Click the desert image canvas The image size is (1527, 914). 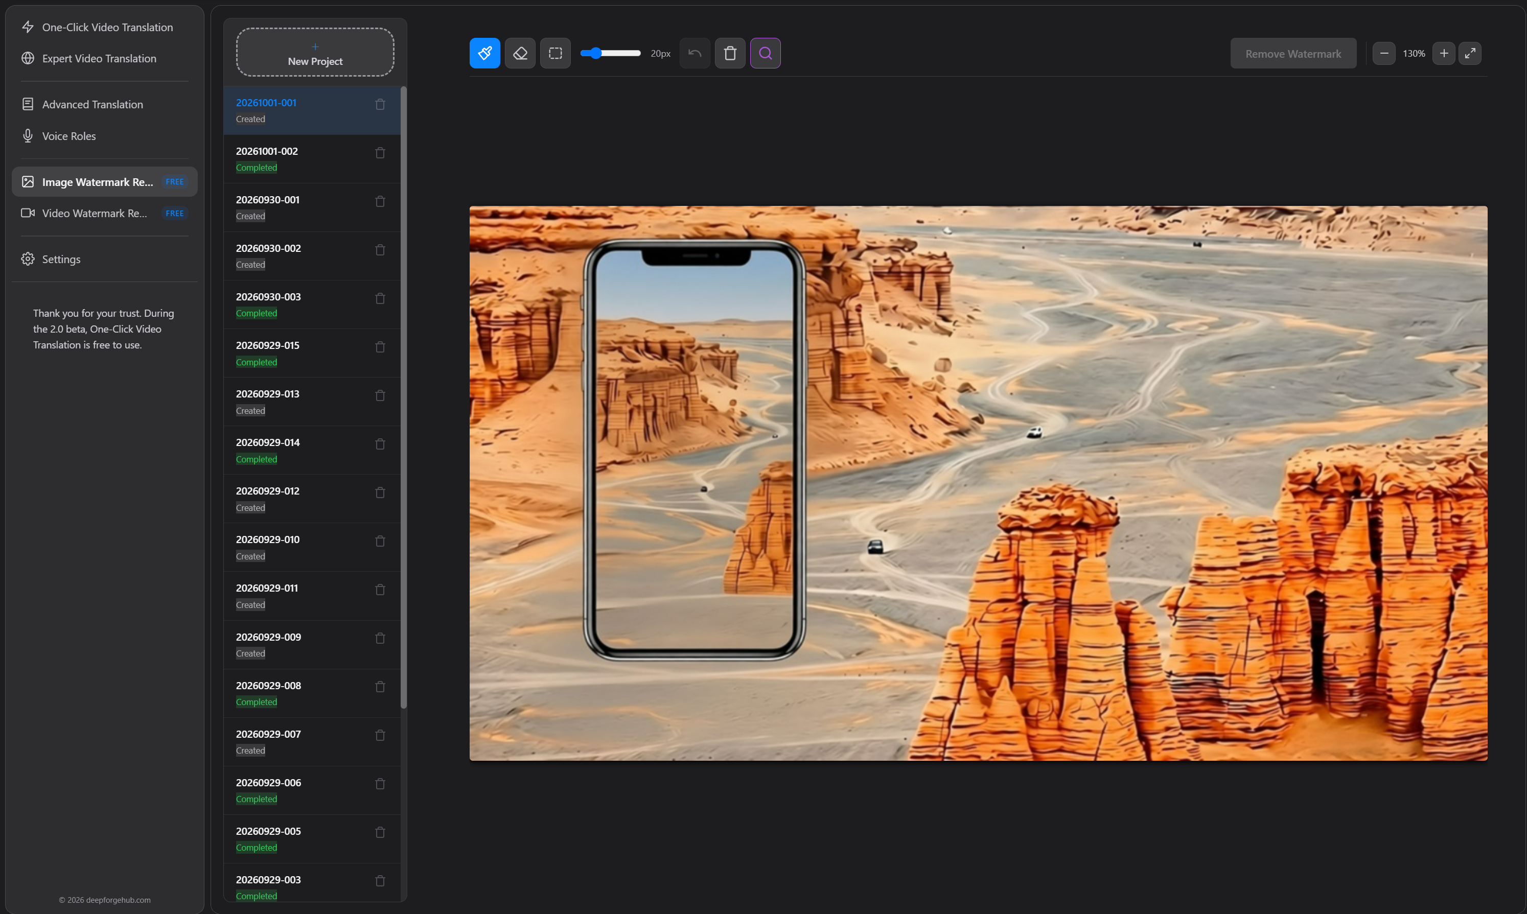tap(978, 483)
